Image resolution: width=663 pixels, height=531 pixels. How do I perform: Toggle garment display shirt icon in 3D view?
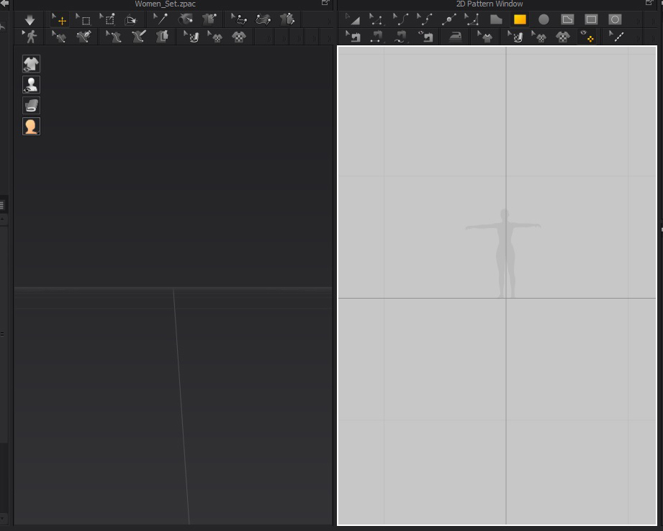pyautogui.click(x=31, y=64)
